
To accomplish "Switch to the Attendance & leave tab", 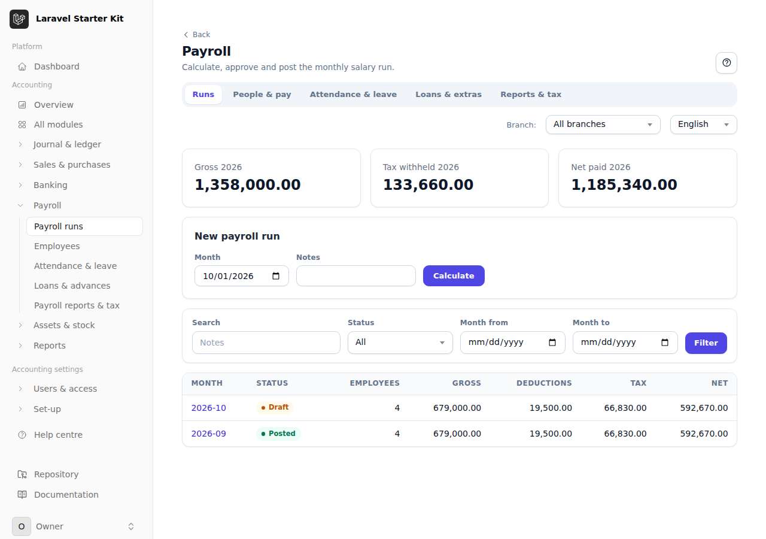I will click(353, 95).
